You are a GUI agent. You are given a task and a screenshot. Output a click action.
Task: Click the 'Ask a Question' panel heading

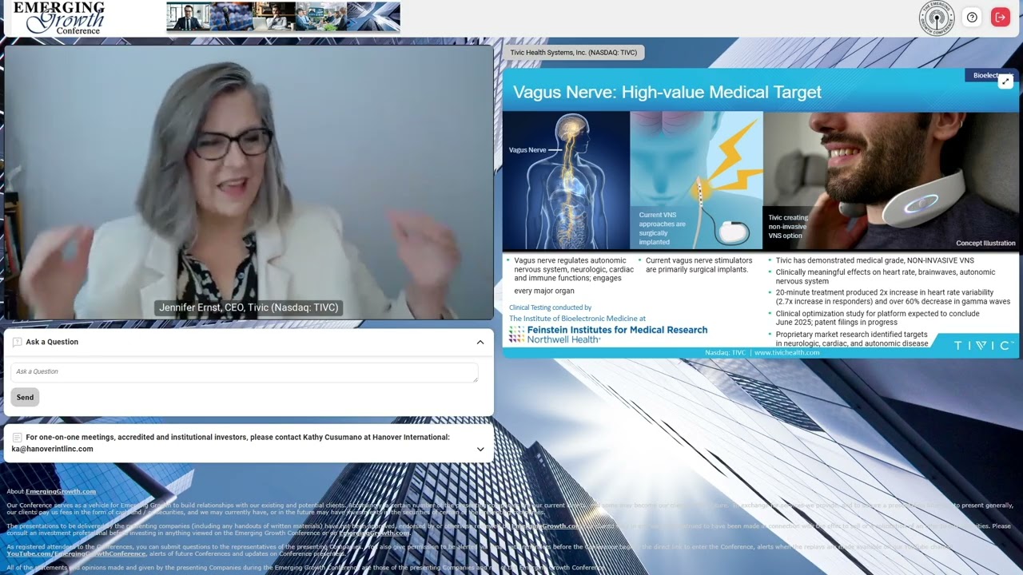click(52, 342)
